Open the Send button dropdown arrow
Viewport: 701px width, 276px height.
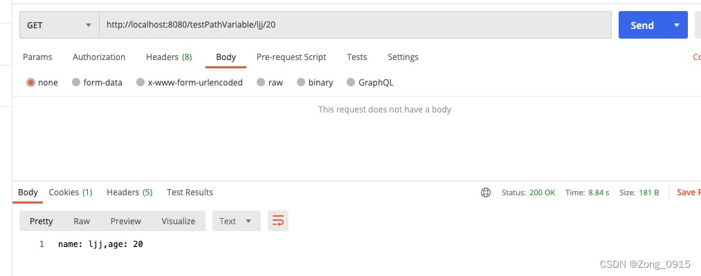click(x=677, y=25)
